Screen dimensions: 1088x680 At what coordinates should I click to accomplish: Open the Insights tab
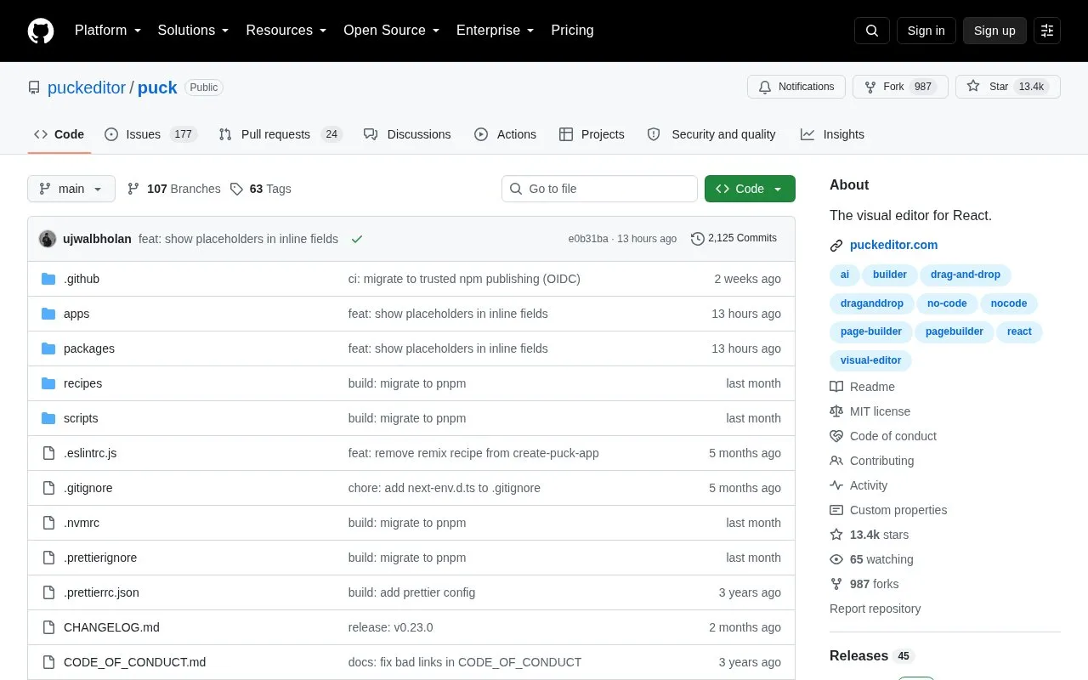tap(832, 134)
